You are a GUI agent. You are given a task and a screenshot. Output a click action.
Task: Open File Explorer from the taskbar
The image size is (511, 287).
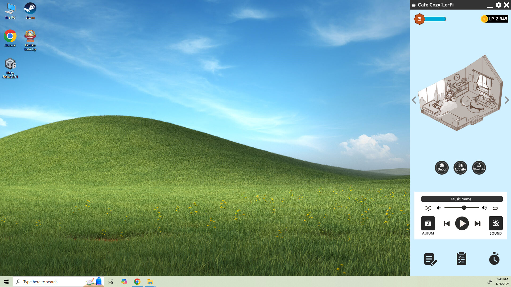click(x=150, y=282)
